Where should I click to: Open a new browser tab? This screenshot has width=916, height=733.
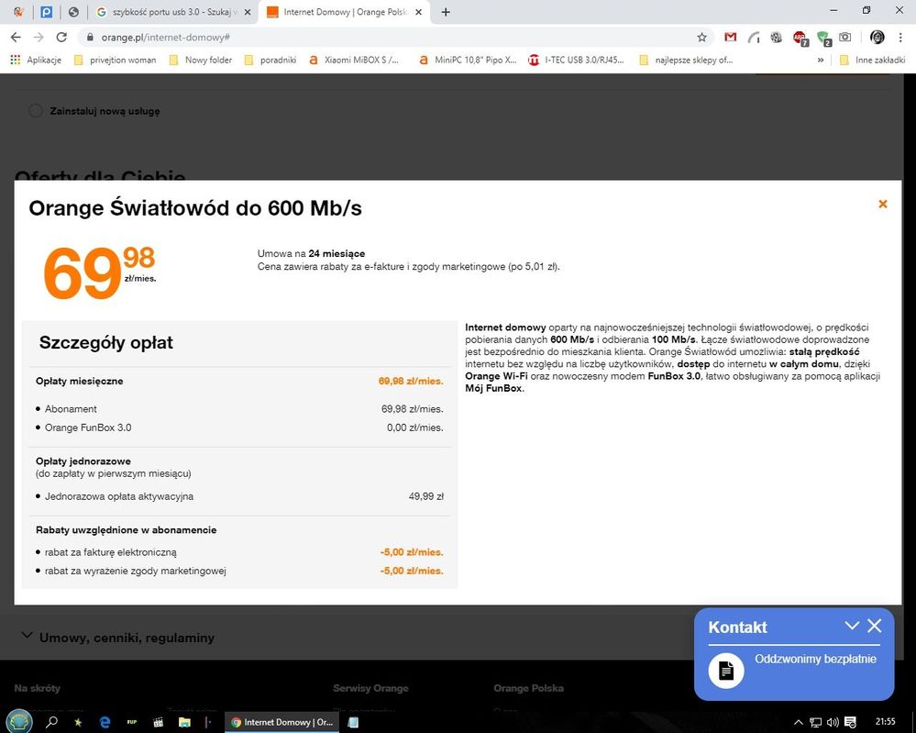446,12
